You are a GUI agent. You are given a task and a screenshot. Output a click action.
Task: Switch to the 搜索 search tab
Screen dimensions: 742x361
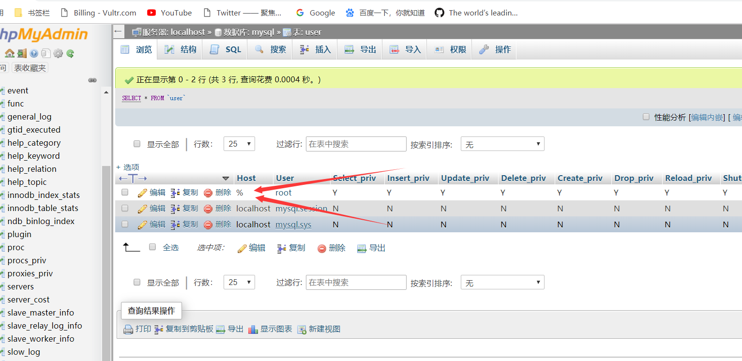(270, 49)
